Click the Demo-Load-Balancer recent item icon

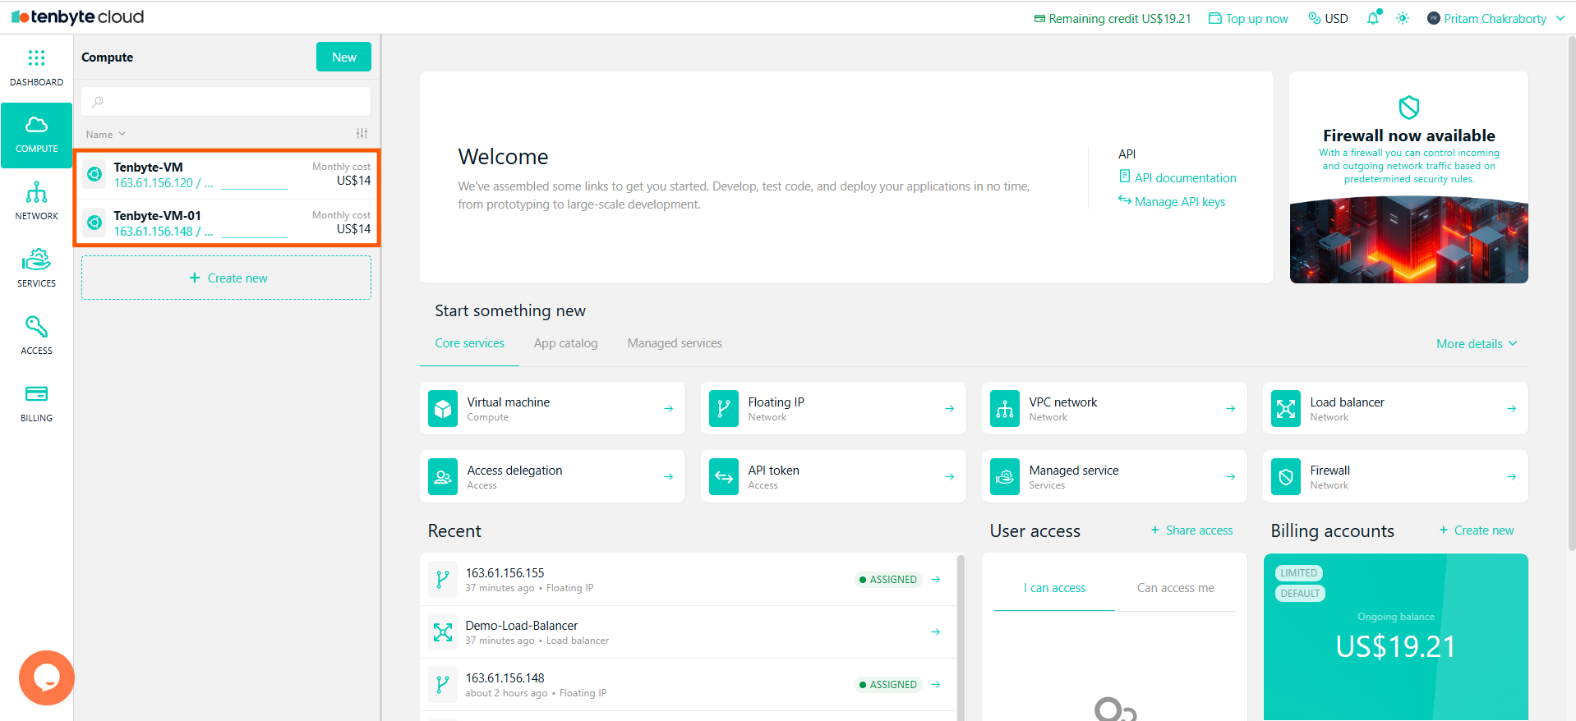click(x=443, y=631)
